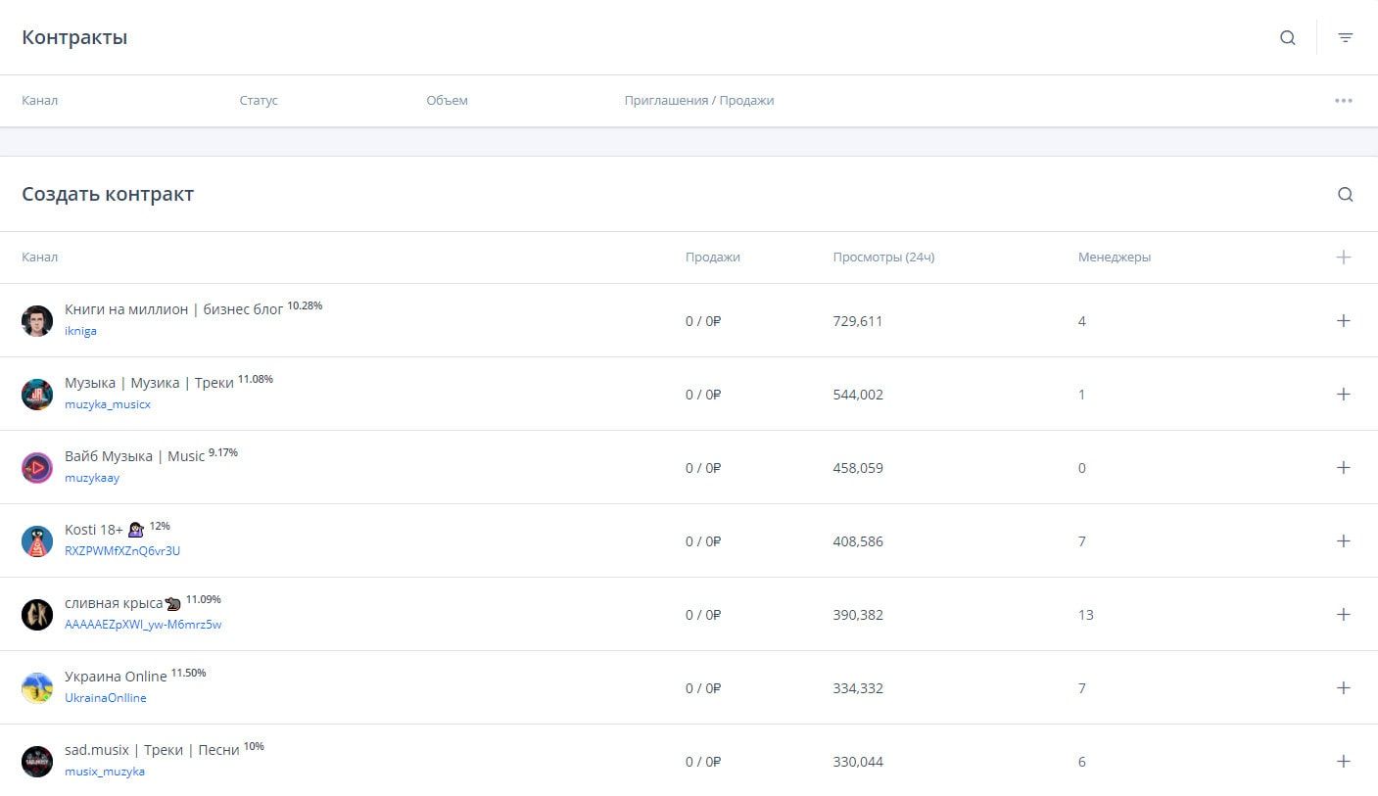
Task: Click the sad.musix channel avatar
Action: [x=37, y=762]
